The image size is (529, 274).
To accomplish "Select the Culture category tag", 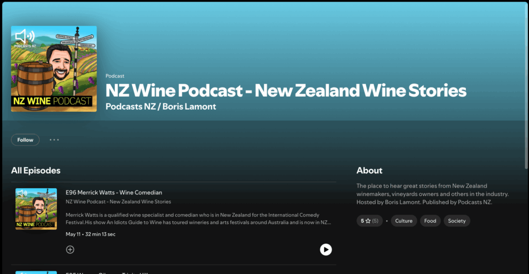I will click(404, 221).
